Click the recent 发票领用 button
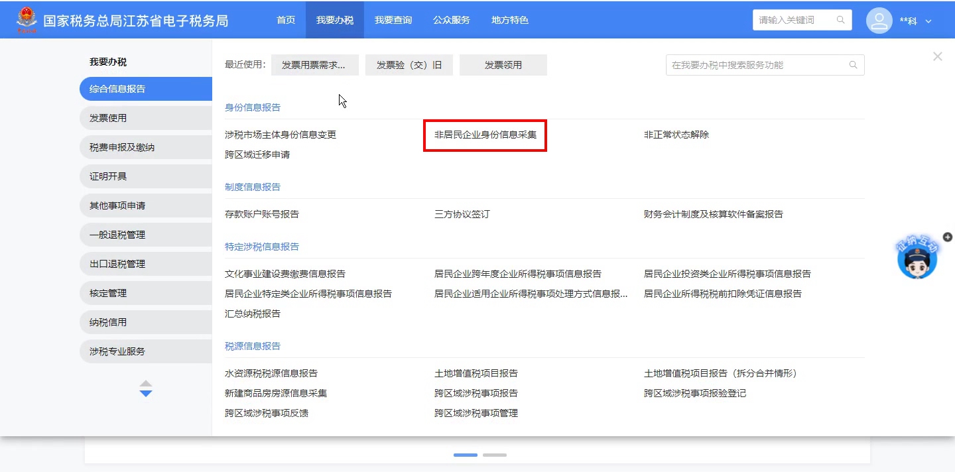 click(x=503, y=65)
